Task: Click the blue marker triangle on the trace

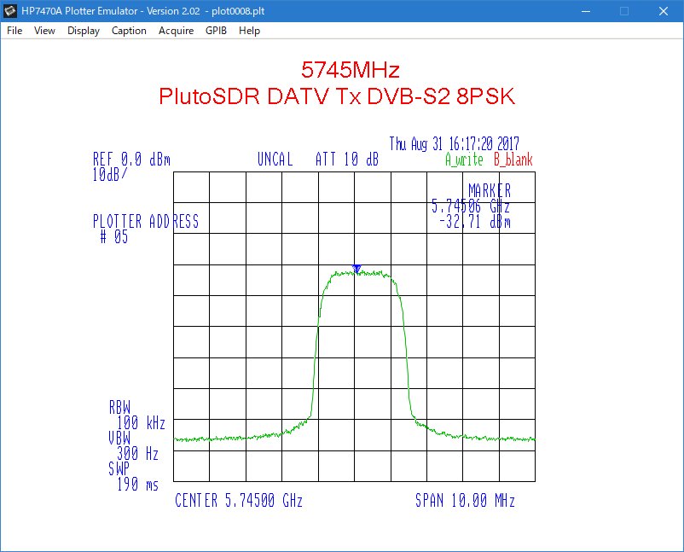Action: tap(356, 269)
